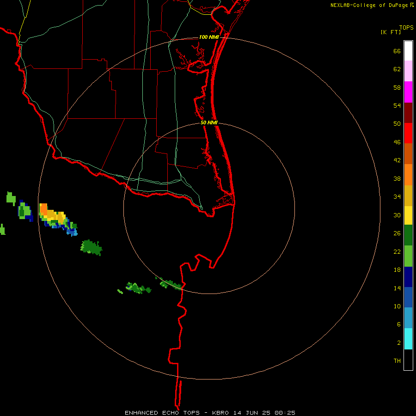Click the navy-and-green echo left of orange cell
This screenshot has height=416, width=416.
(x=25, y=211)
